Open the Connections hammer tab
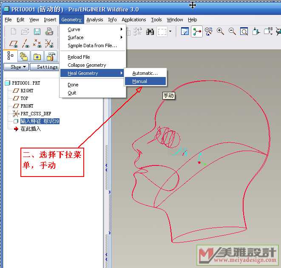 pos(51,56)
